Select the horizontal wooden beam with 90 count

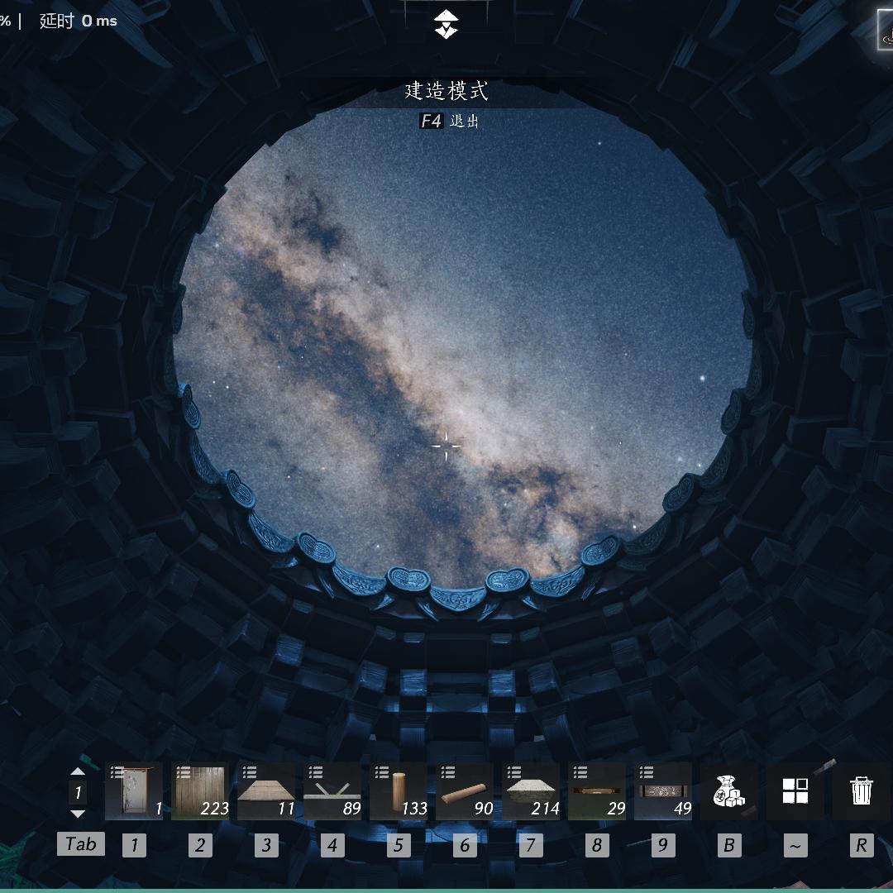[x=465, y=791]
